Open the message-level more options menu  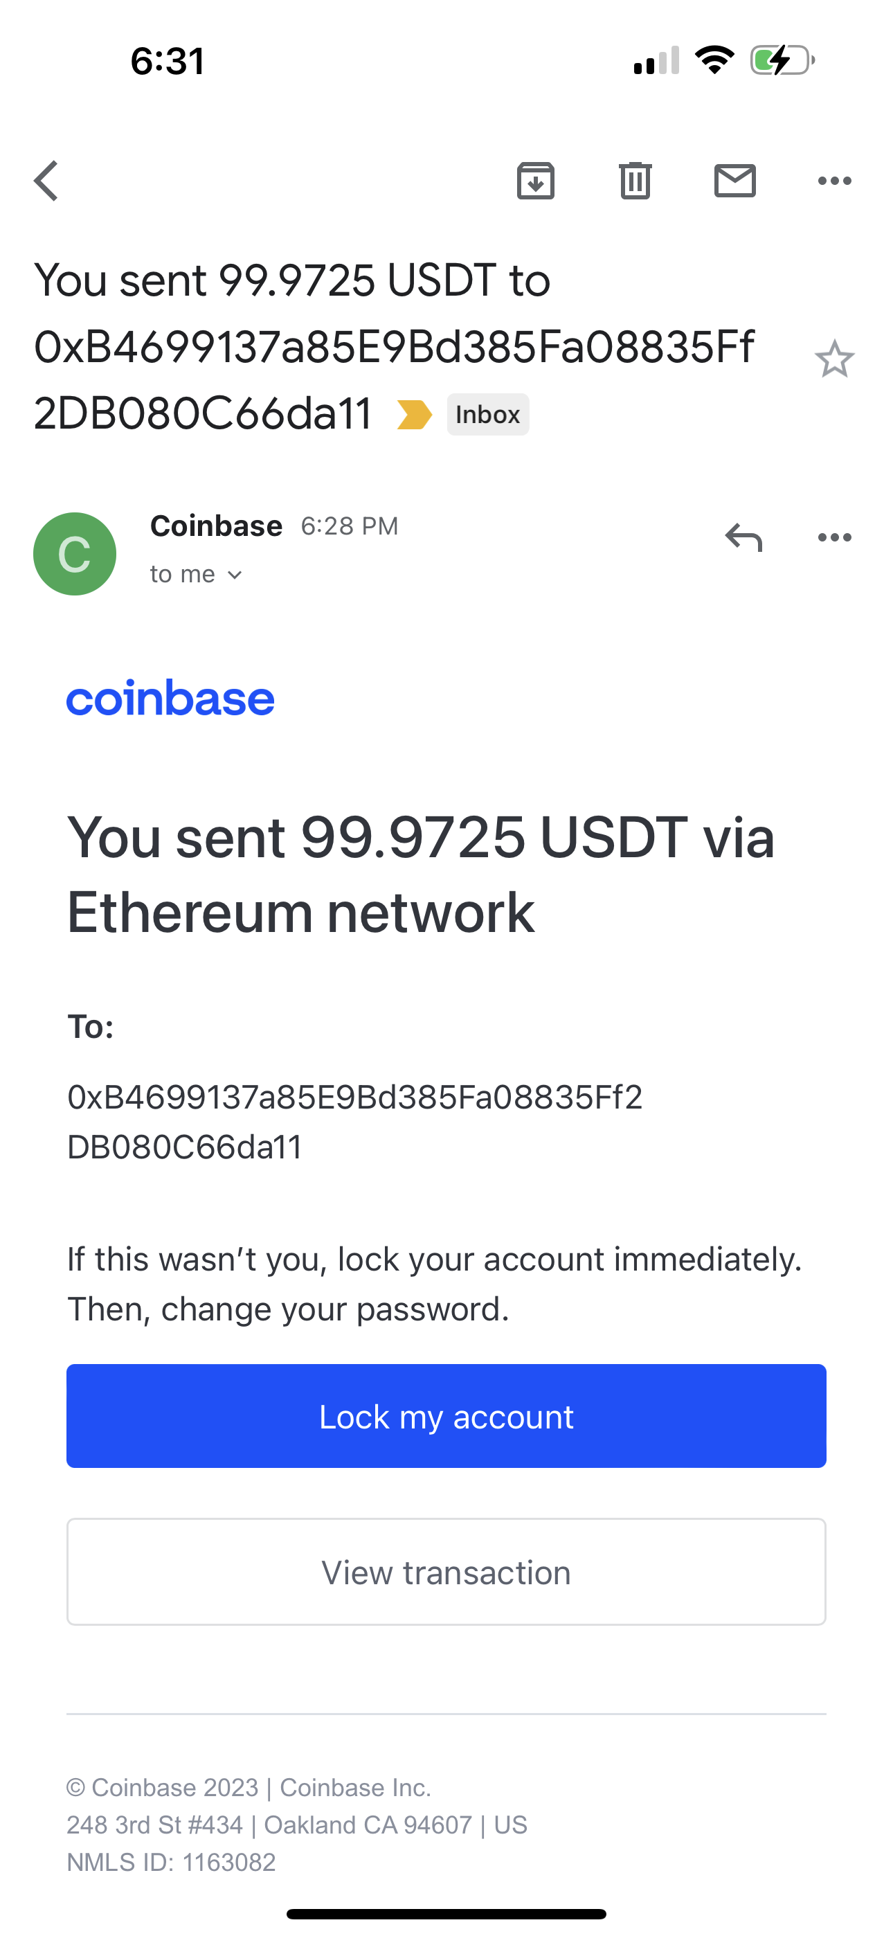(x=833, y=537)
